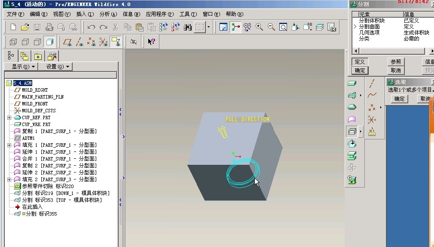Click 取消 button in 分割 dialog

[x=396, y=71]
